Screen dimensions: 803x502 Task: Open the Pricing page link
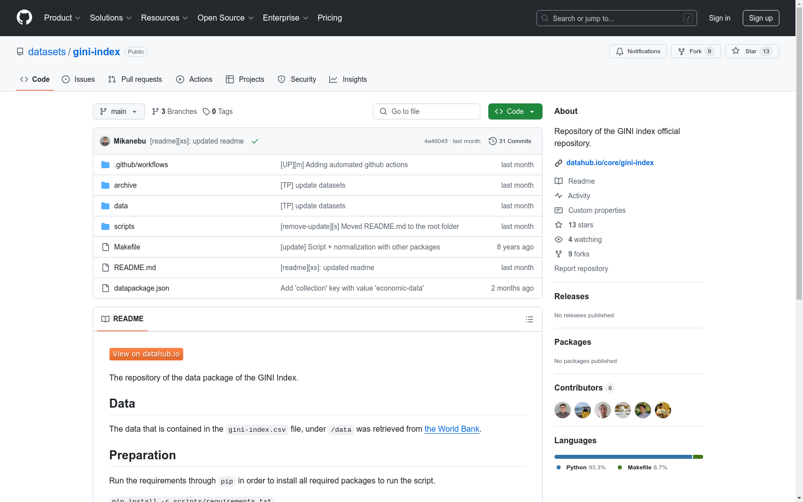pos(330,18)
